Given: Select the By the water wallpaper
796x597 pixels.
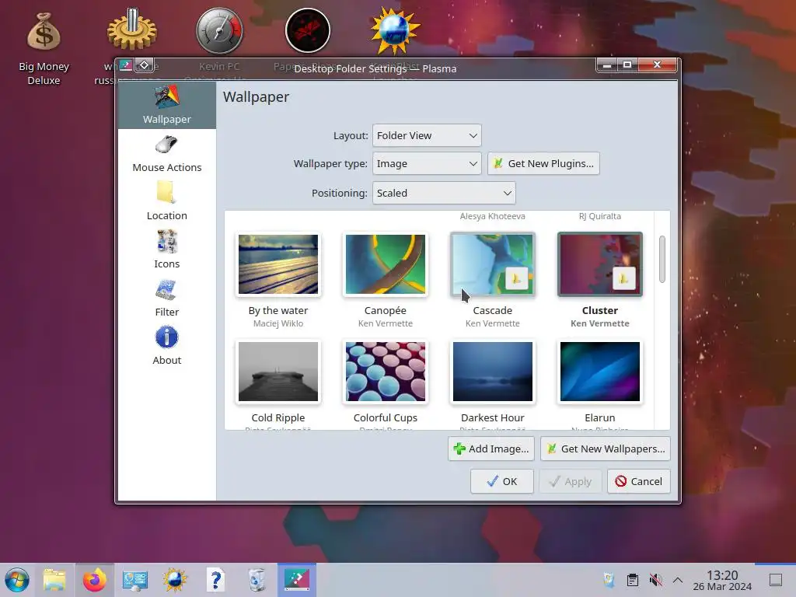Looking at the screenshot, I should (x=278, y=264).
